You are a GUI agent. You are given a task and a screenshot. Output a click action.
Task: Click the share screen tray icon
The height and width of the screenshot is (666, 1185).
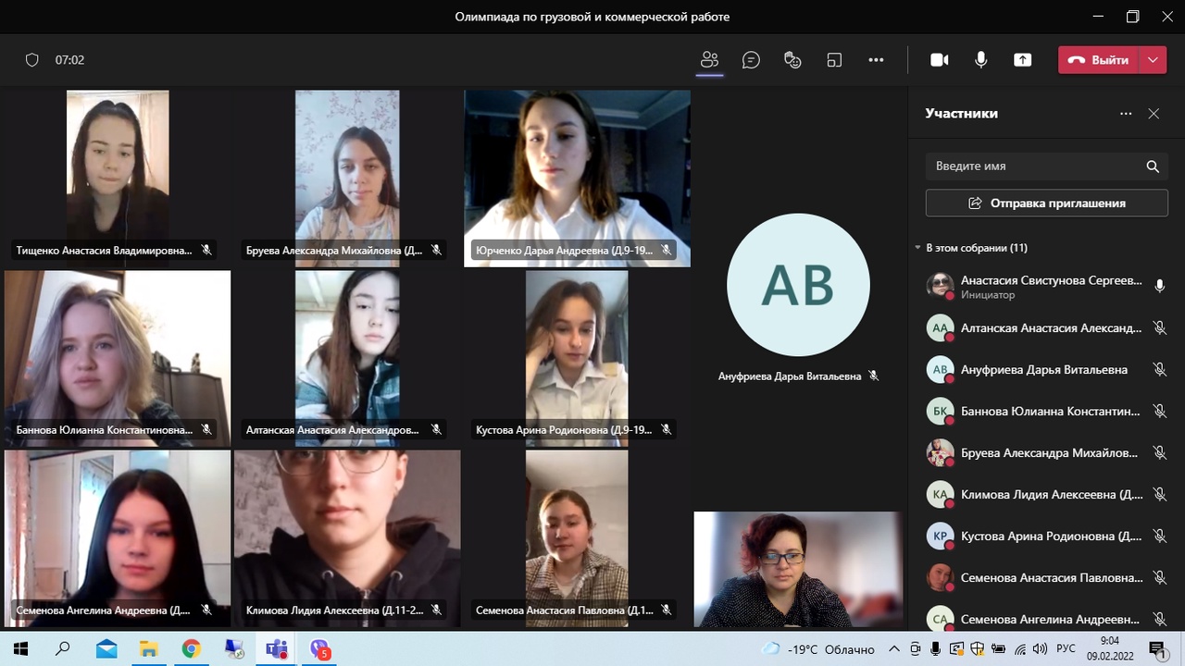1022,60
